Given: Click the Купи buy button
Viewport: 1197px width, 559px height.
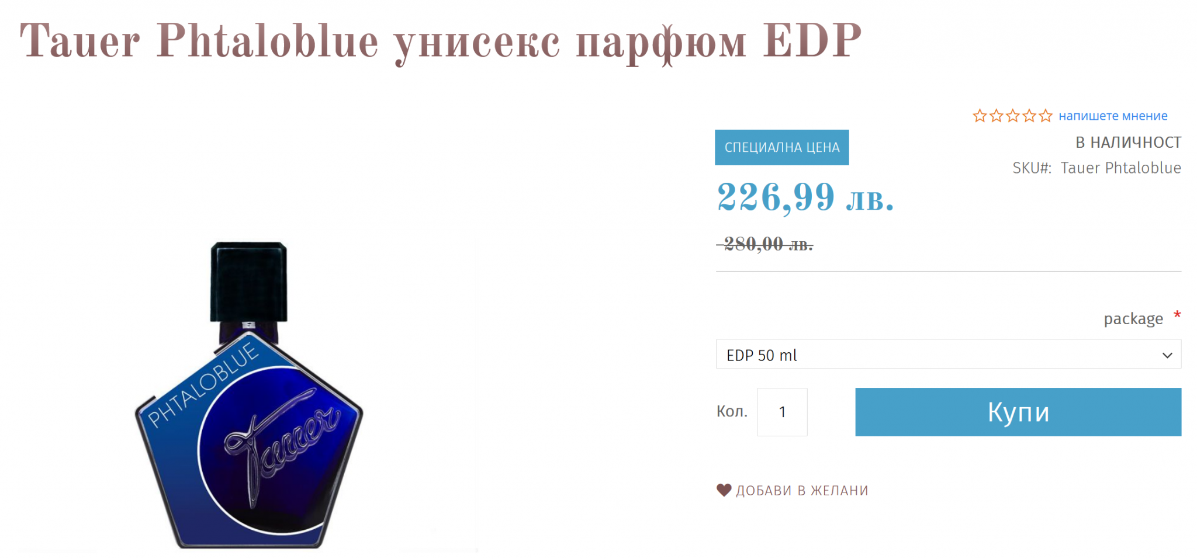Looking at the screenshot, I should point(1018,412).
